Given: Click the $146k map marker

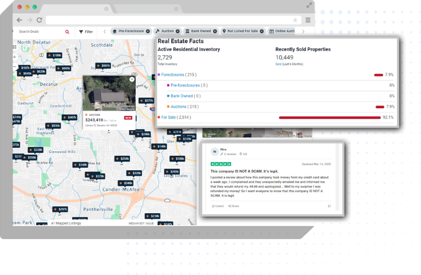Looking at the screenshot, I should tap(159, 146).
